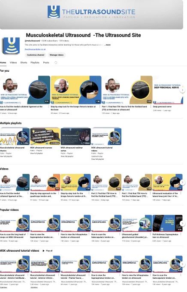Viewport: 187px width, 292px height.
Task: Switch to the Playlists tab
Action: tap(35, 63)
